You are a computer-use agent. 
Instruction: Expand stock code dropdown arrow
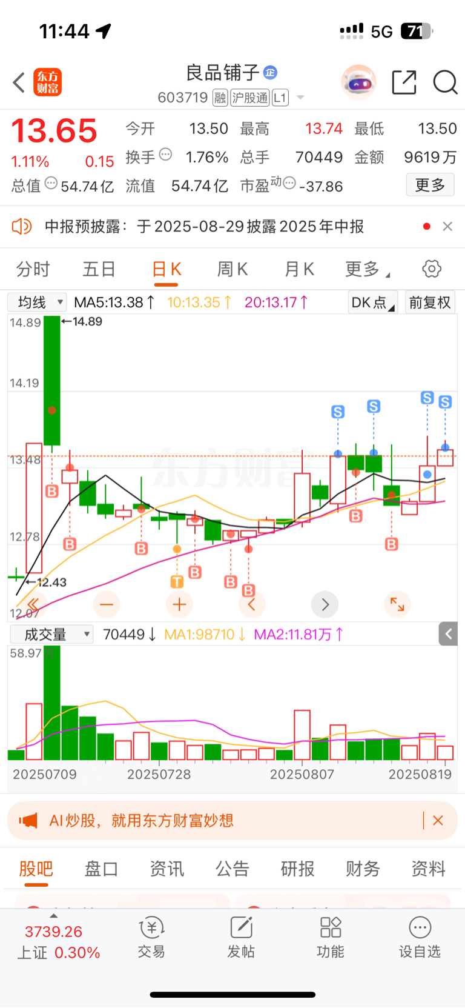(300, 98)
